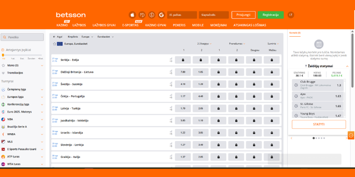Favorite the Europa. Eurobasket league star
Viewport: 355px width, 177px height.
(54, 44)
